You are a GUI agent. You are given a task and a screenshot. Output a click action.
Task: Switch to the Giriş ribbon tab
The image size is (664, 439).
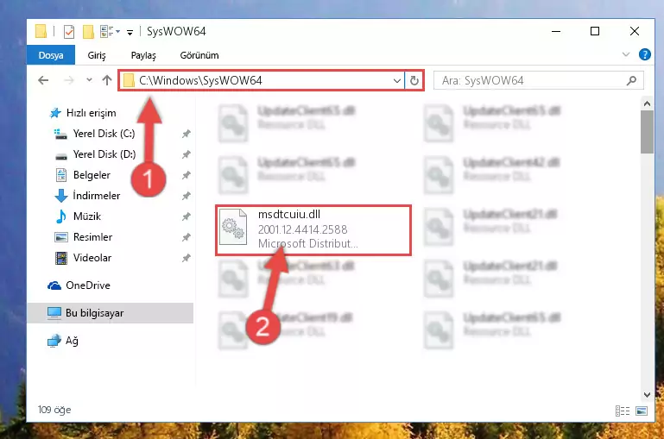(97, 55)
